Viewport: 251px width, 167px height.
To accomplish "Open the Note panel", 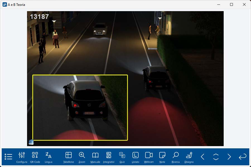I will pyautogui.click(x=162, y=157).
